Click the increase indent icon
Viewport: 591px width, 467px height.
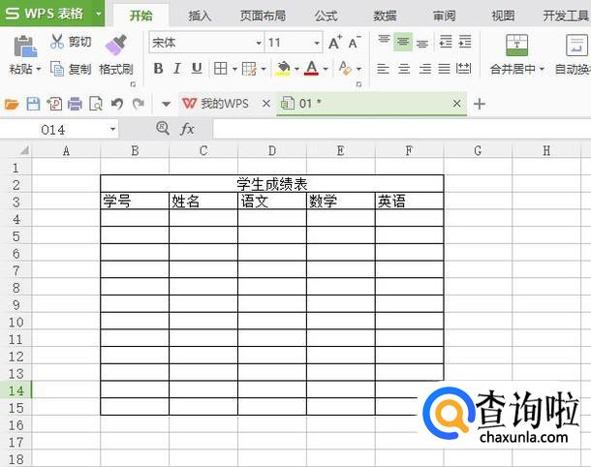(x=465, y=42)
